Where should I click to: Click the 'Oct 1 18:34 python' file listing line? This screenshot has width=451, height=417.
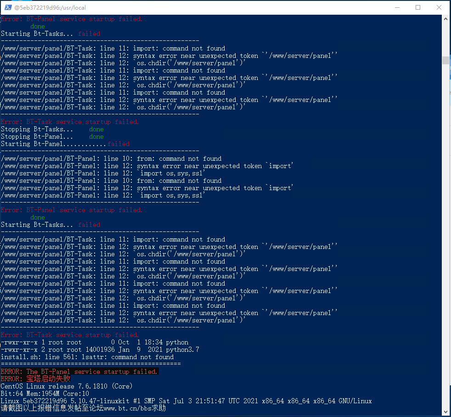click(x=95, y=343)
